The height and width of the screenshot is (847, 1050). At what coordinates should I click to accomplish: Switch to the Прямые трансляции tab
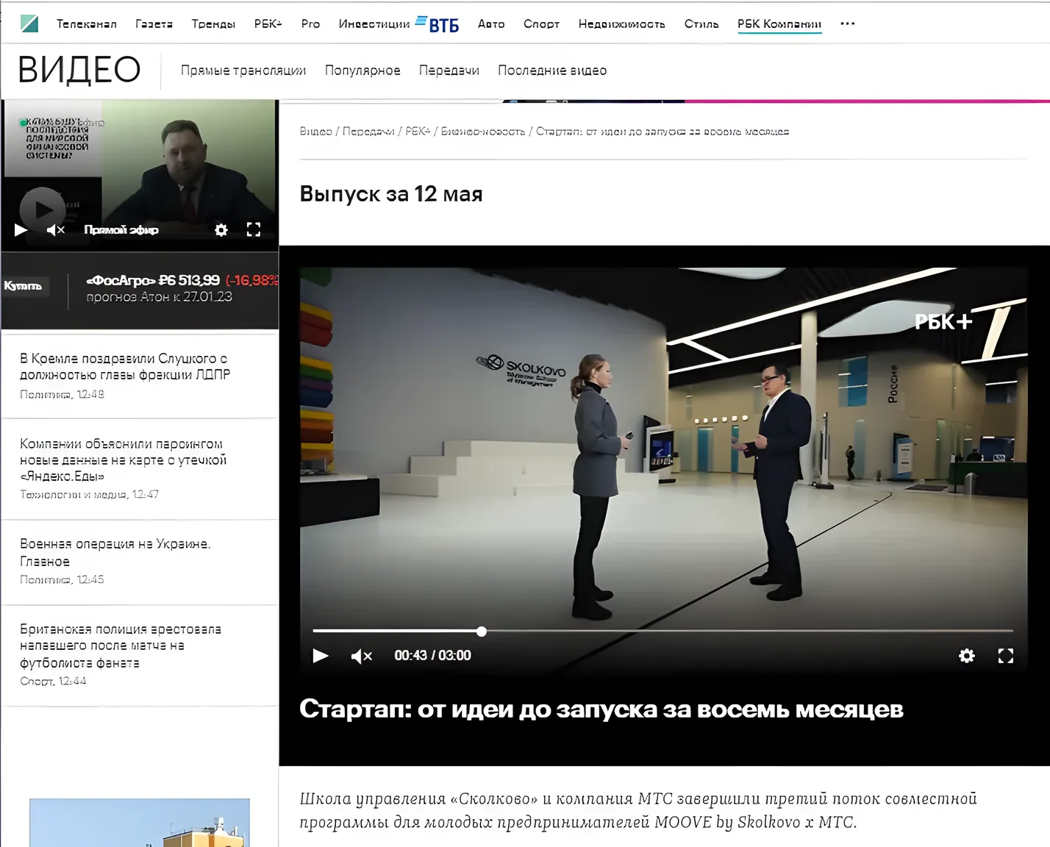[x=243, y=71]
